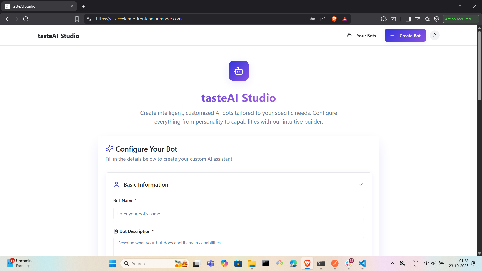Click the share page icon
Viewport: 482px width, 271px height.
coord(323,19)
